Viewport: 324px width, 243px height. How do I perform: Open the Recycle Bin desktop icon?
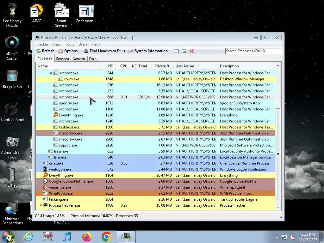(x=12, y=79)
